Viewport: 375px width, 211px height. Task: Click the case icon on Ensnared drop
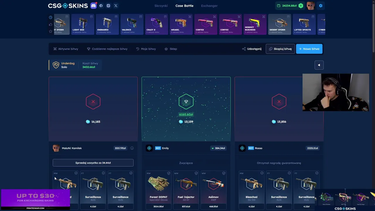tap(116, 17)
